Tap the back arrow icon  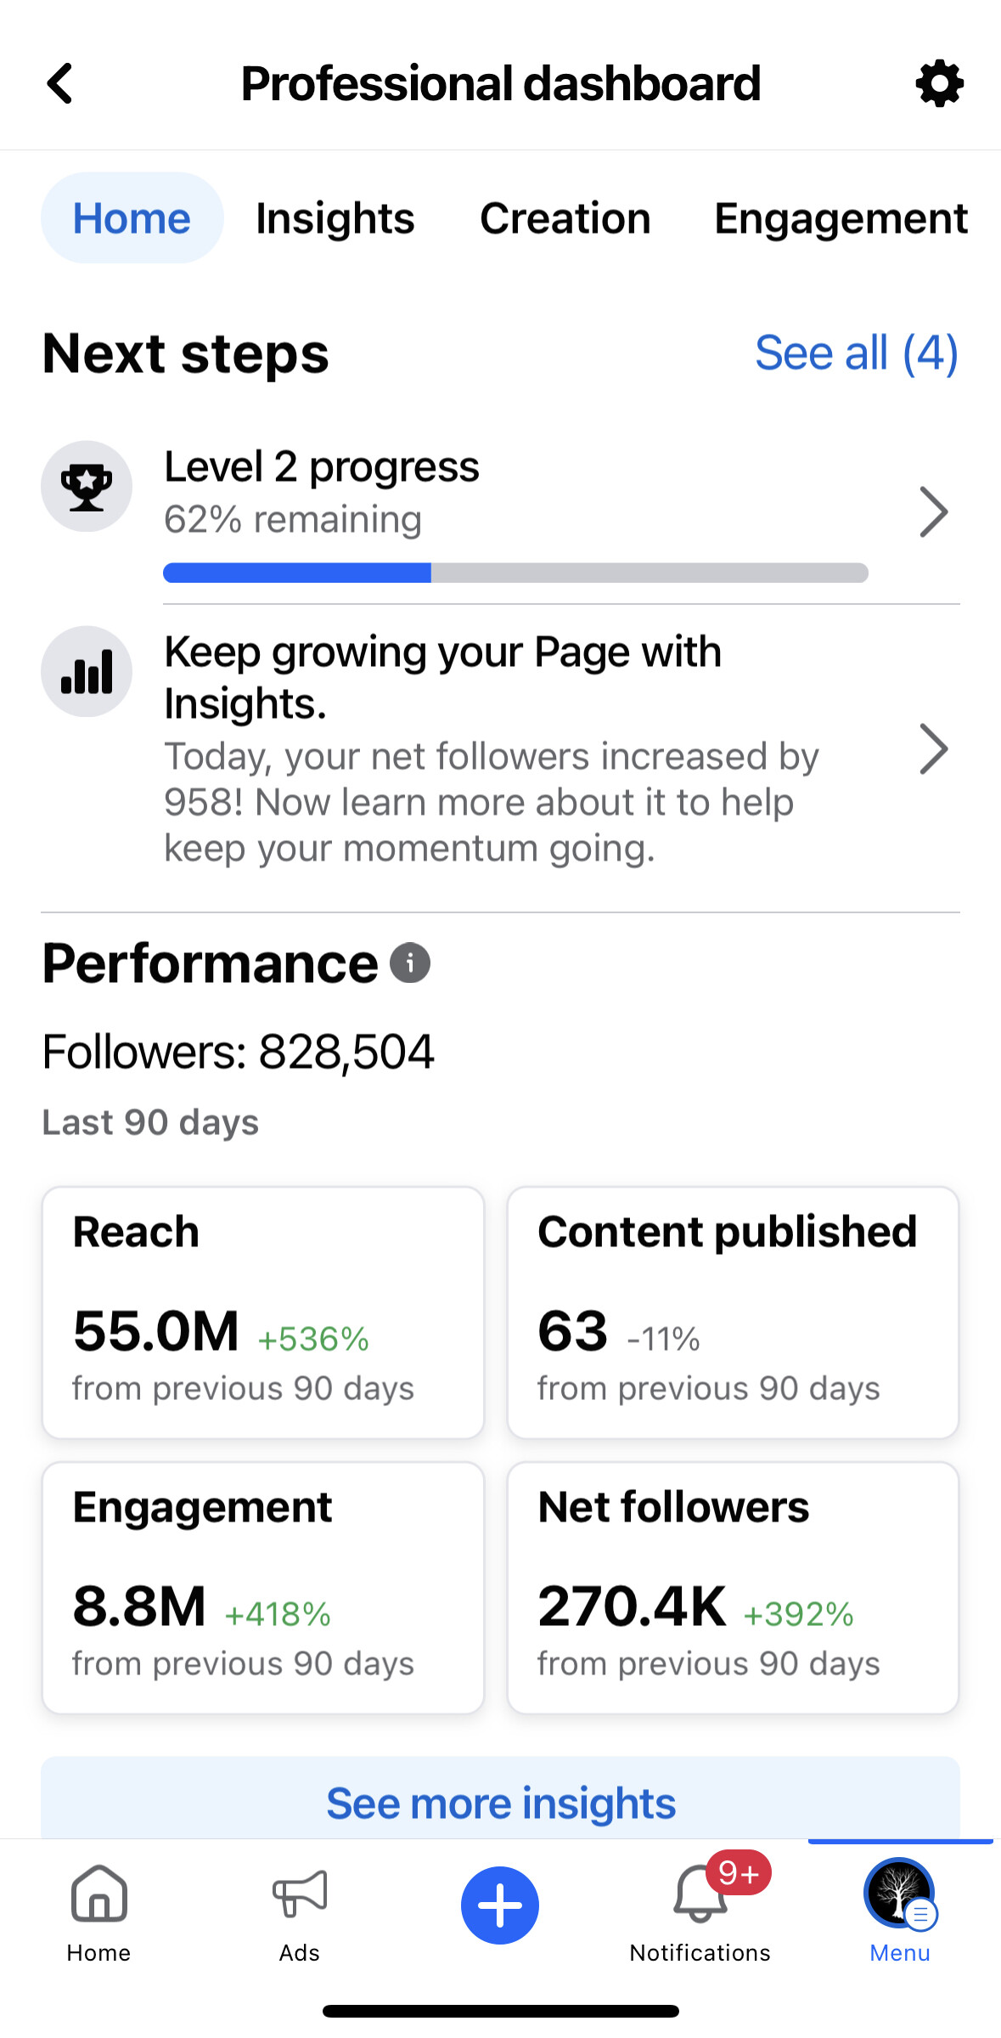(60, 83)
